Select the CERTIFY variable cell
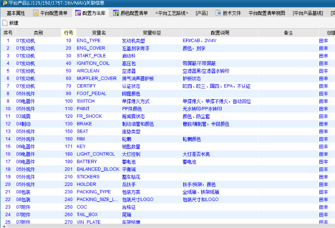Screen dimensions: 335x228 [99, 86]
